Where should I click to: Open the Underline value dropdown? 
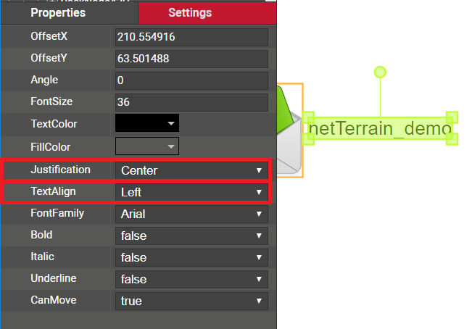[191, 279]
